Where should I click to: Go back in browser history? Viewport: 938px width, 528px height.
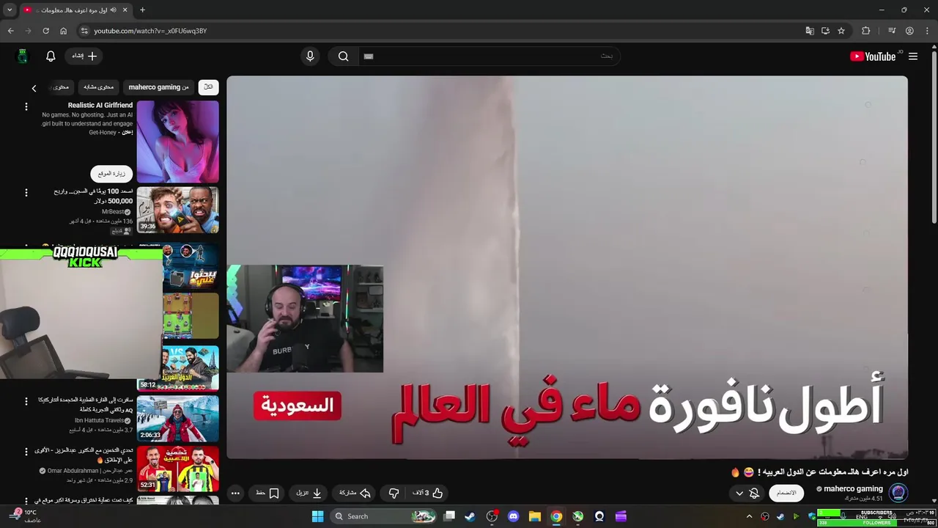10,31
